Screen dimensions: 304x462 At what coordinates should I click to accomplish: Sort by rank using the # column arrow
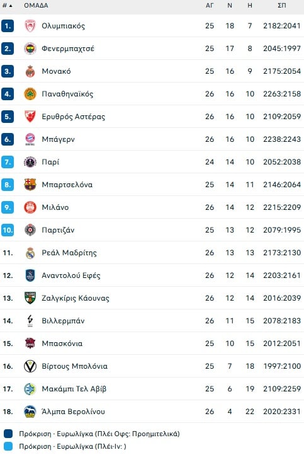coord(8,6)
